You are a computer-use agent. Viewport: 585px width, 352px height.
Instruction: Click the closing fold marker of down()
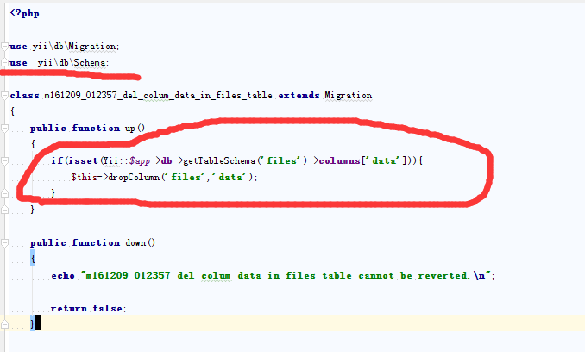point(4,324)
